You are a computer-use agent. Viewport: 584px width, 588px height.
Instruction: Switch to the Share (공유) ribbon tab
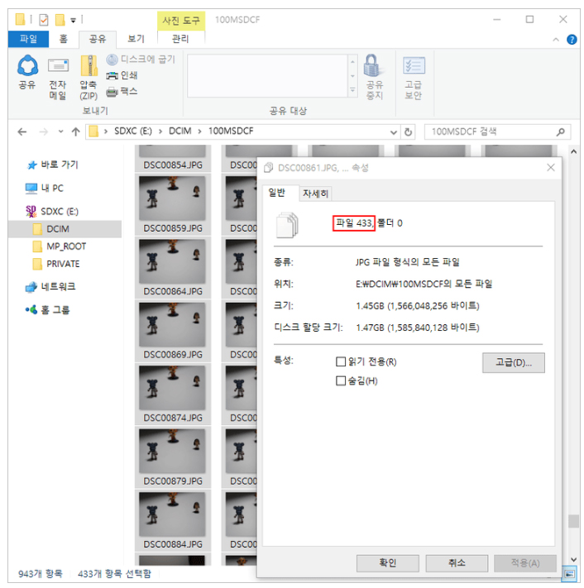[98, 39]
